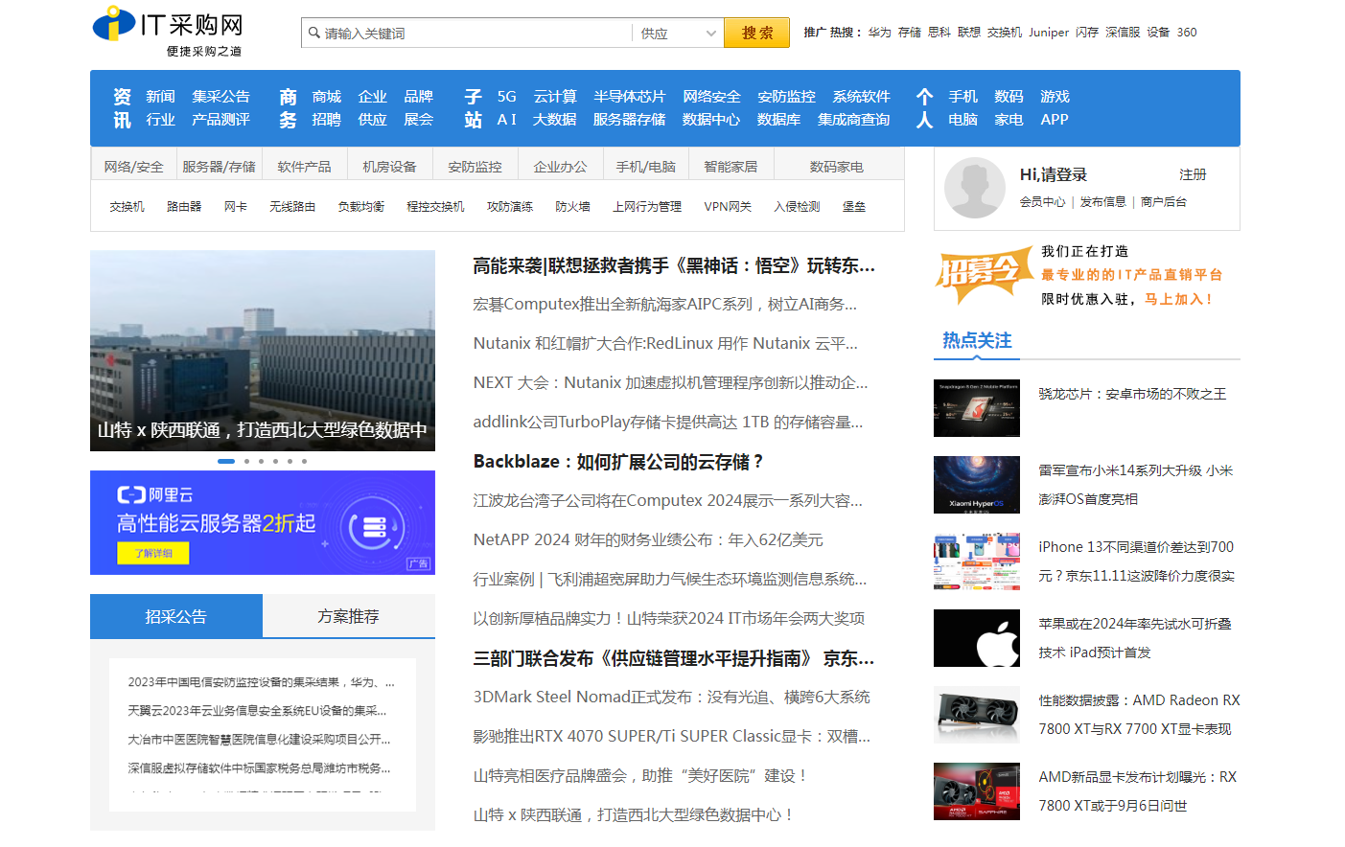Screen dimensions: 1345x847
Task: Open the 大冶市中医医院 procurement notice
Action: (260, 740)
